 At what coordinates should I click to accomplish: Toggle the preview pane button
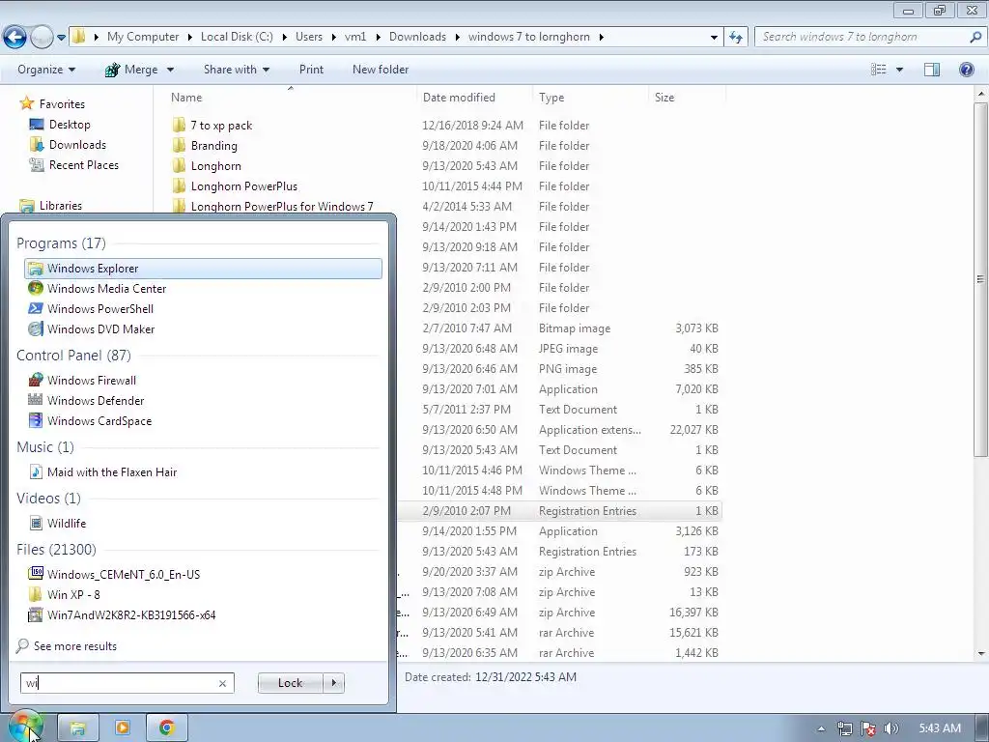click(x=932, y=70)
